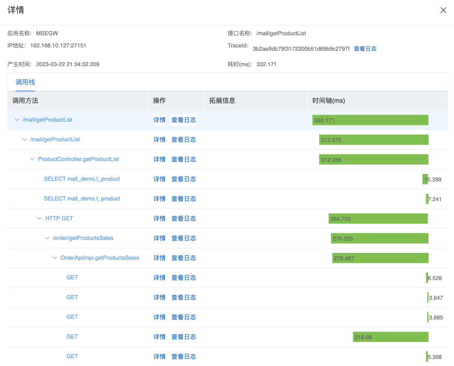Close the 详情 dialog with X
The width and height of the screenshot is (454, 366).
443,10
